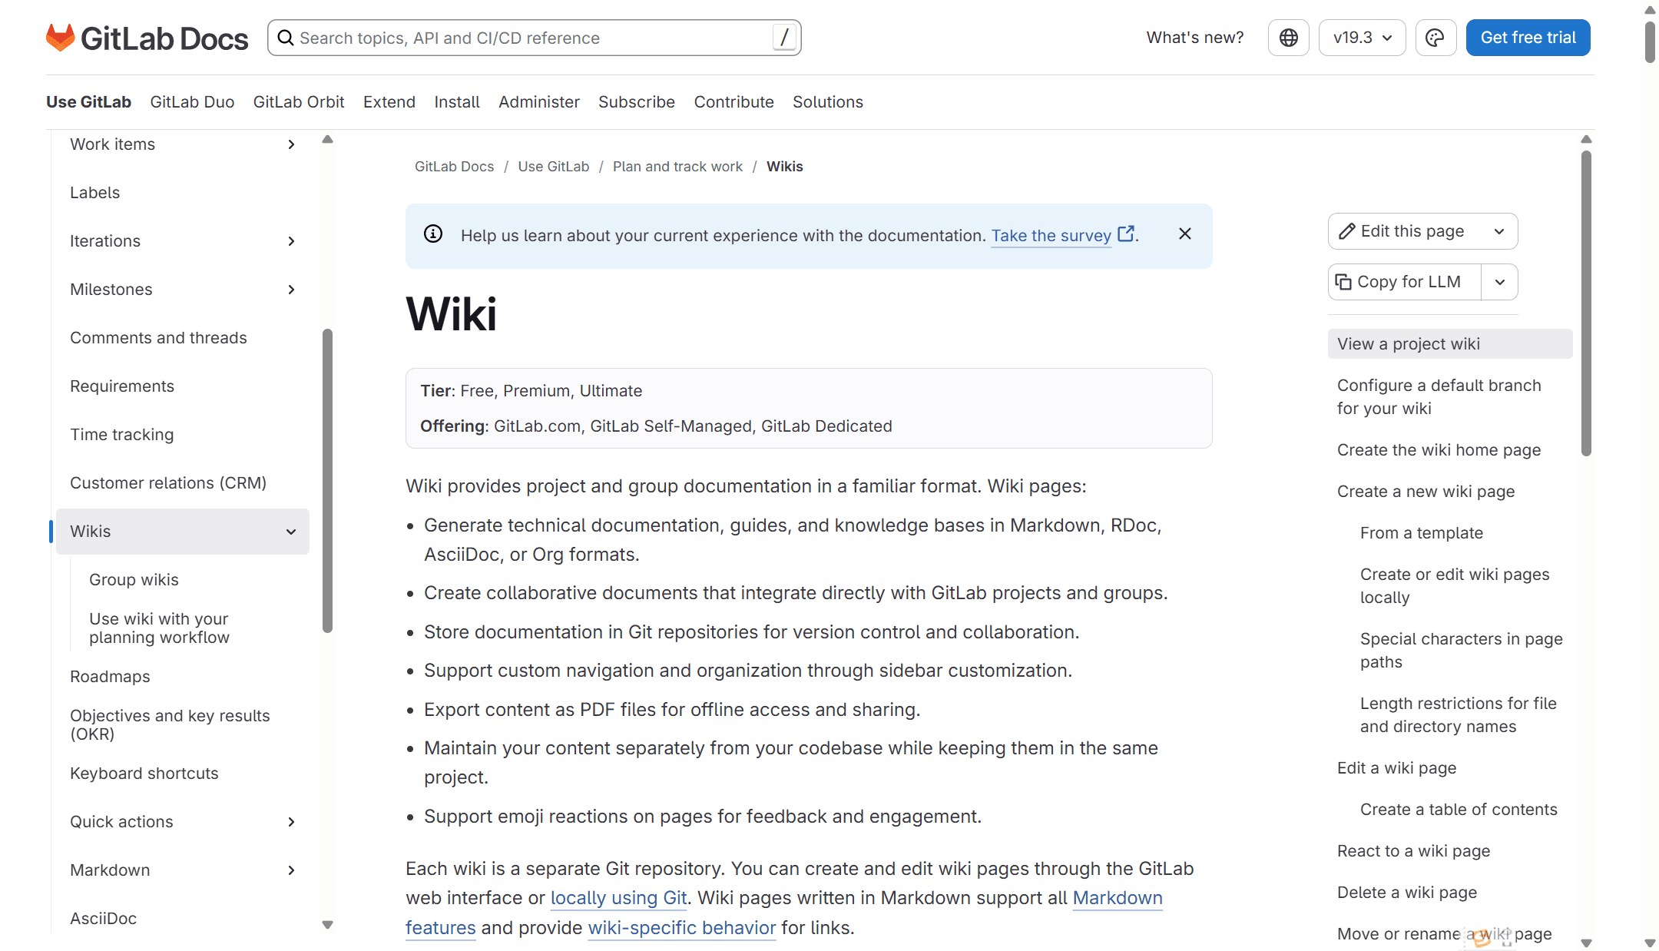Expand the Edit this page dropdown arrow
The image size is (1659, 951).
[x=1499, y=231]
